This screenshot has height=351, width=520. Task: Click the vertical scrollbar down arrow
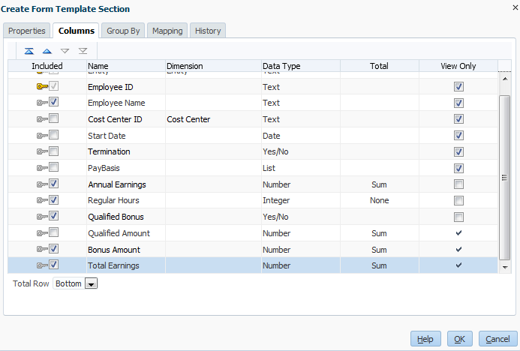coord(505,266)
